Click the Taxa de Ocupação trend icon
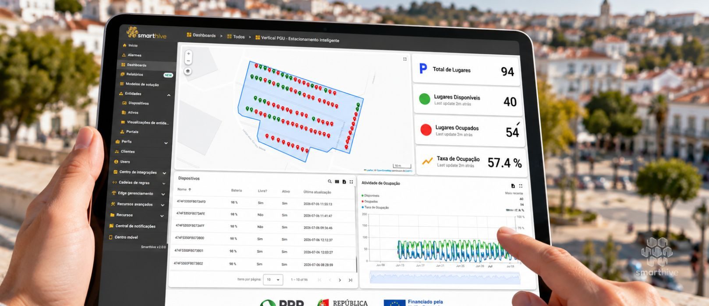 [x=427, y=161]
